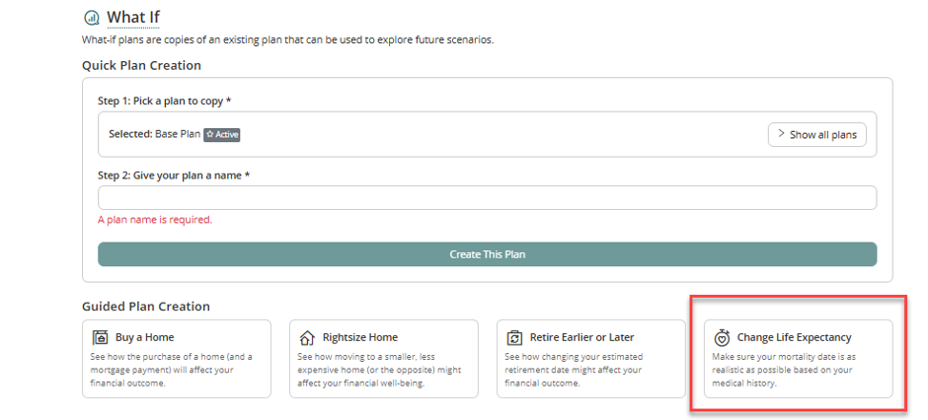Click the Selected: Base Plan label

[x=154, y=134]
